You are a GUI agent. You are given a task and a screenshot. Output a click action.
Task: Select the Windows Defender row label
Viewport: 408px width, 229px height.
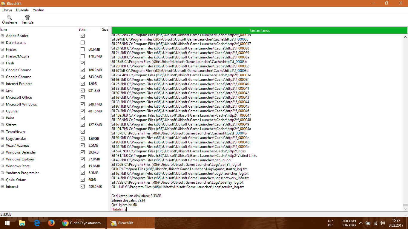click(21, 152)
